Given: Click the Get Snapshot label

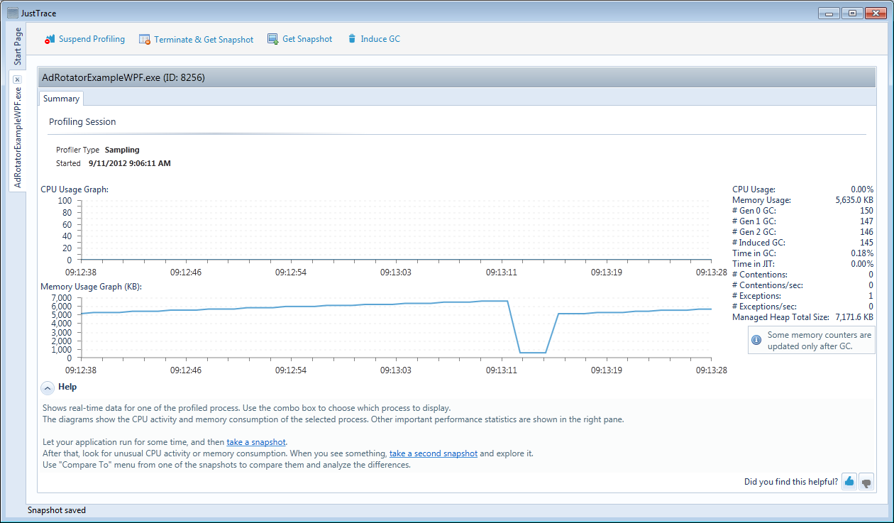Looking at the screenshot, I should (x=307, y=39).
